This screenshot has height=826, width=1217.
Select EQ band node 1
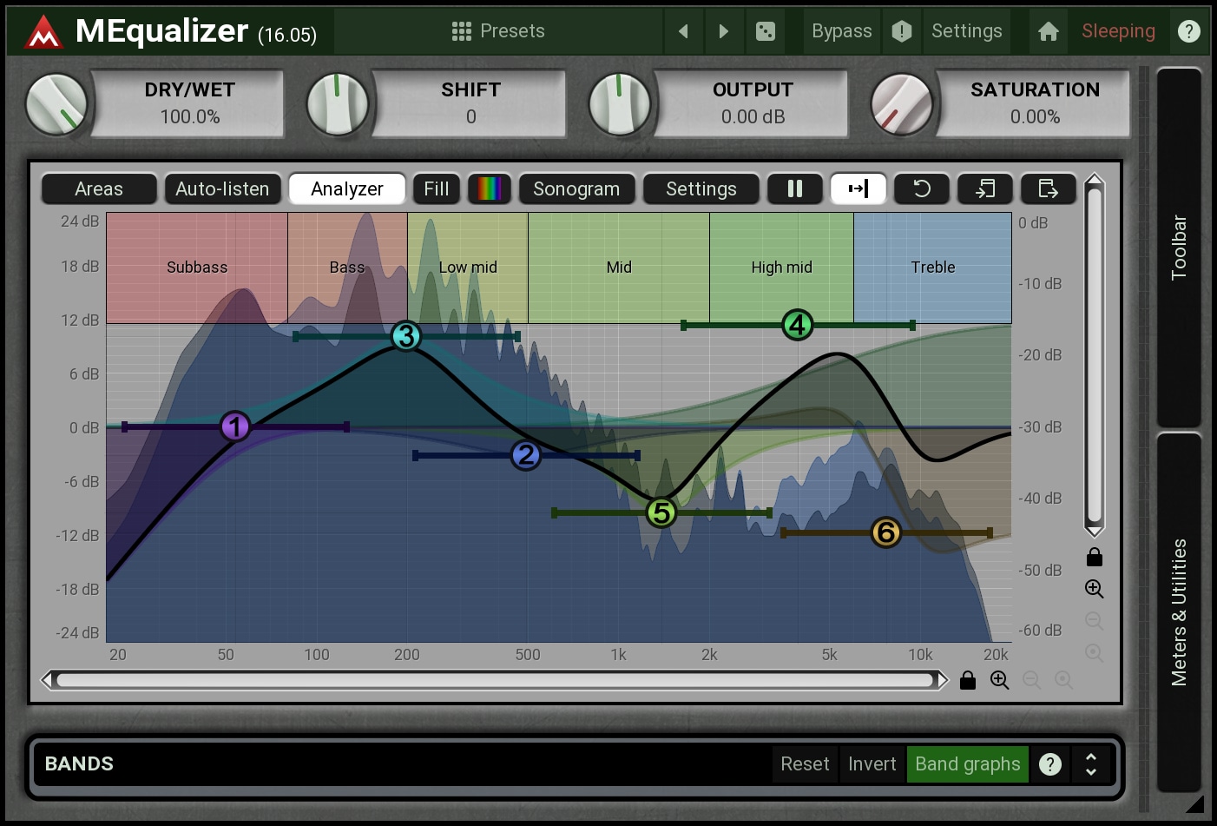point(235,426)
